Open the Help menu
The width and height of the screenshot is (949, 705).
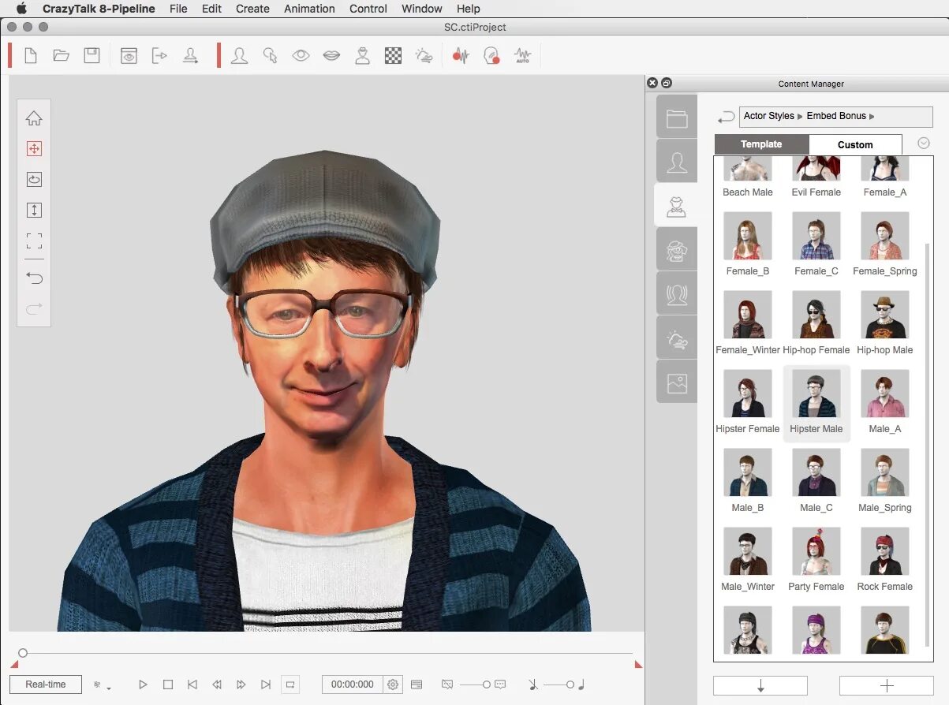pyautogui.click(x=469, y=9)
